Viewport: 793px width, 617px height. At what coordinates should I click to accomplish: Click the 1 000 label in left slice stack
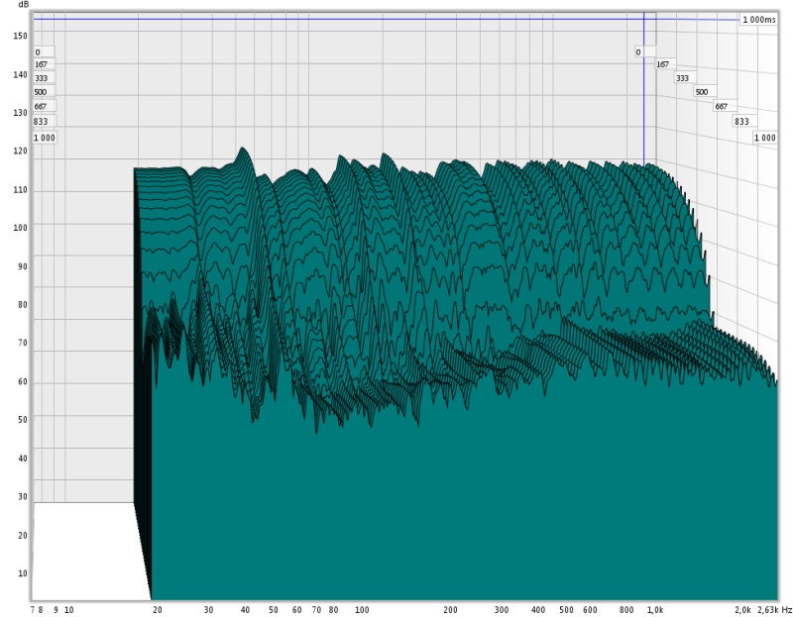click(45, 137)
